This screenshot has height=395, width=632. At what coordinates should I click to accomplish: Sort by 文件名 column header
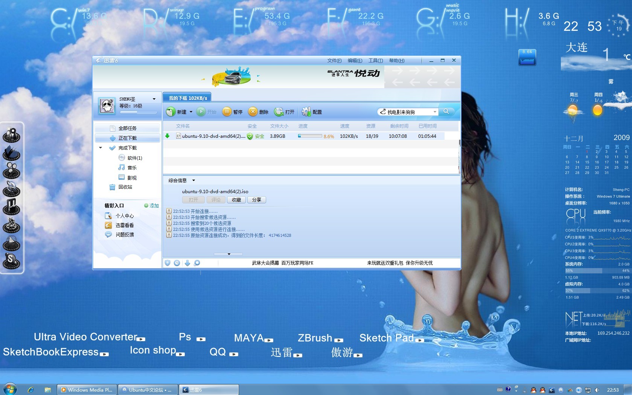pyautogui.click(x=183, y=126)
